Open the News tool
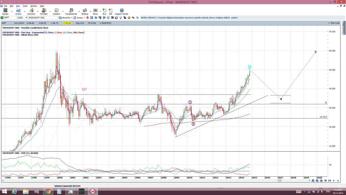Screen dimensions: 346x195 pyautogui.click(x=95, y=11)
